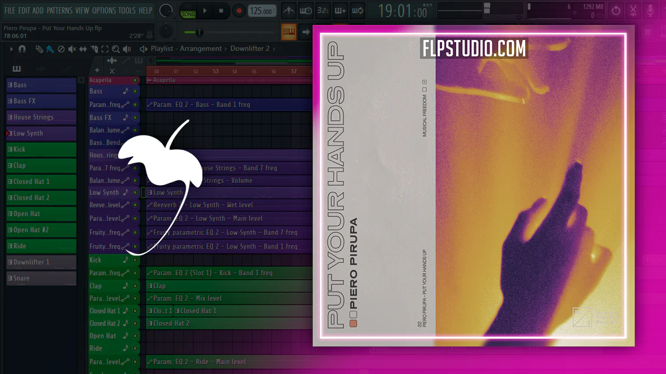Open the Patterns menu
This screenshot has height=374, width=666.
coord(59,10)
